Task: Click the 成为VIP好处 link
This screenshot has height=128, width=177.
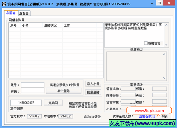Action: click(x=92, y=117)
